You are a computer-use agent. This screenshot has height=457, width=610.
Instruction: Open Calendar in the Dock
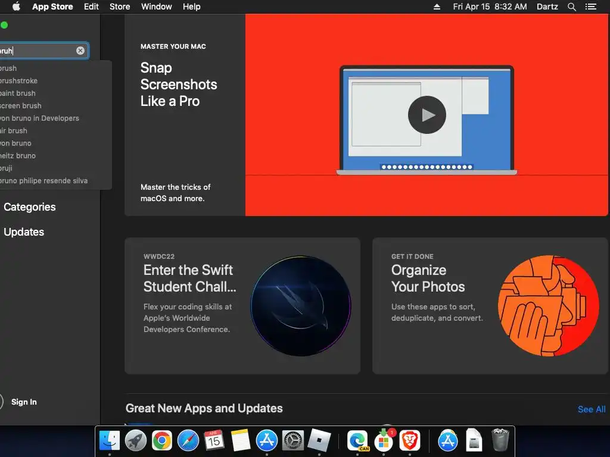tap(214, 440)
